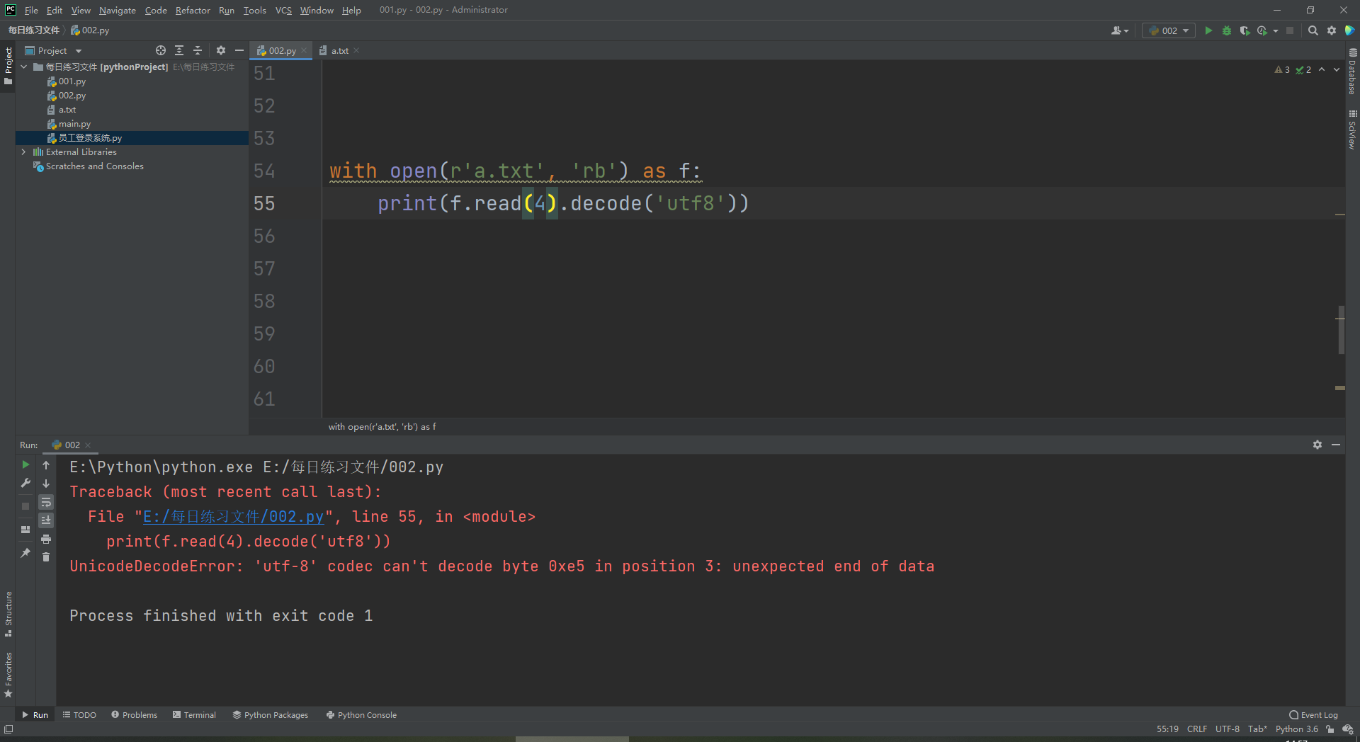Hide the Run panel with minus icon
This screenshot has height=742, width=1360.
click(x=1336, y=445)
